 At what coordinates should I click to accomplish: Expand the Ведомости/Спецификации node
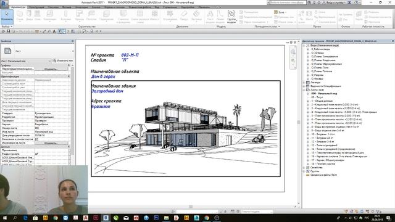(304, 86)
